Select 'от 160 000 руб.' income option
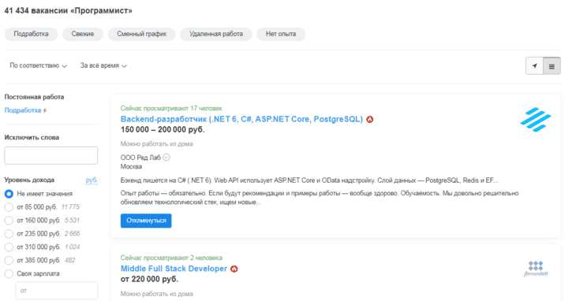Viewport: 576px width, 301px height. 9,221
